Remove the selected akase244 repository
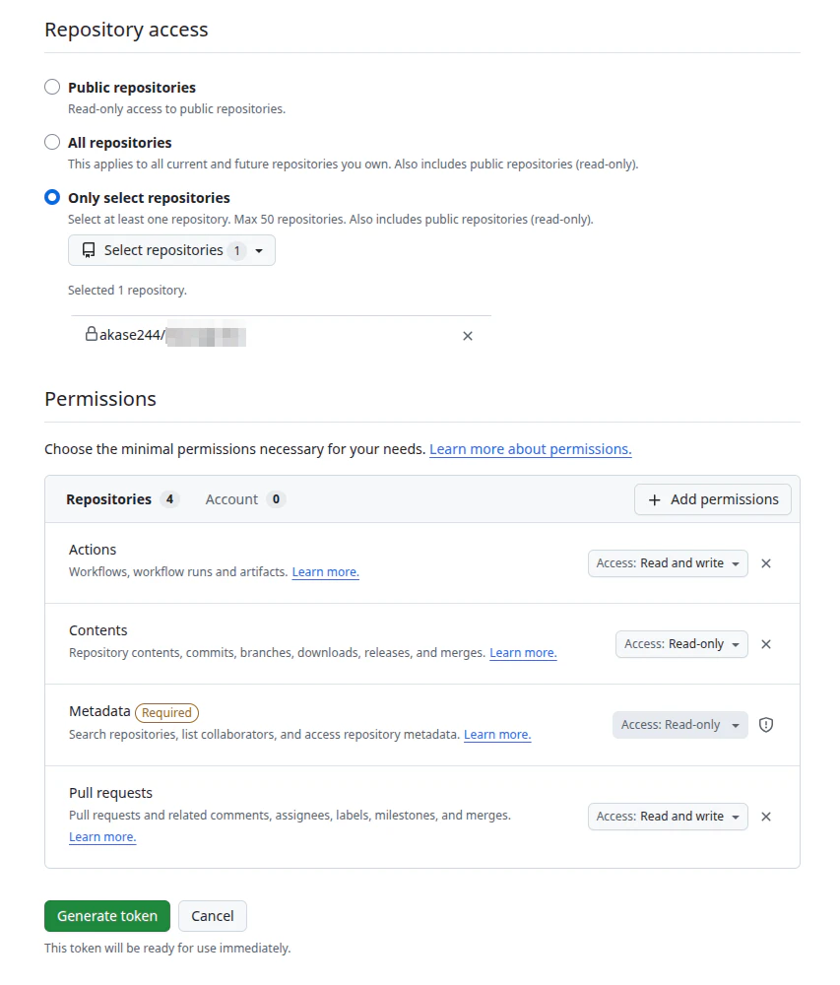840x985 pixels. 467,336
